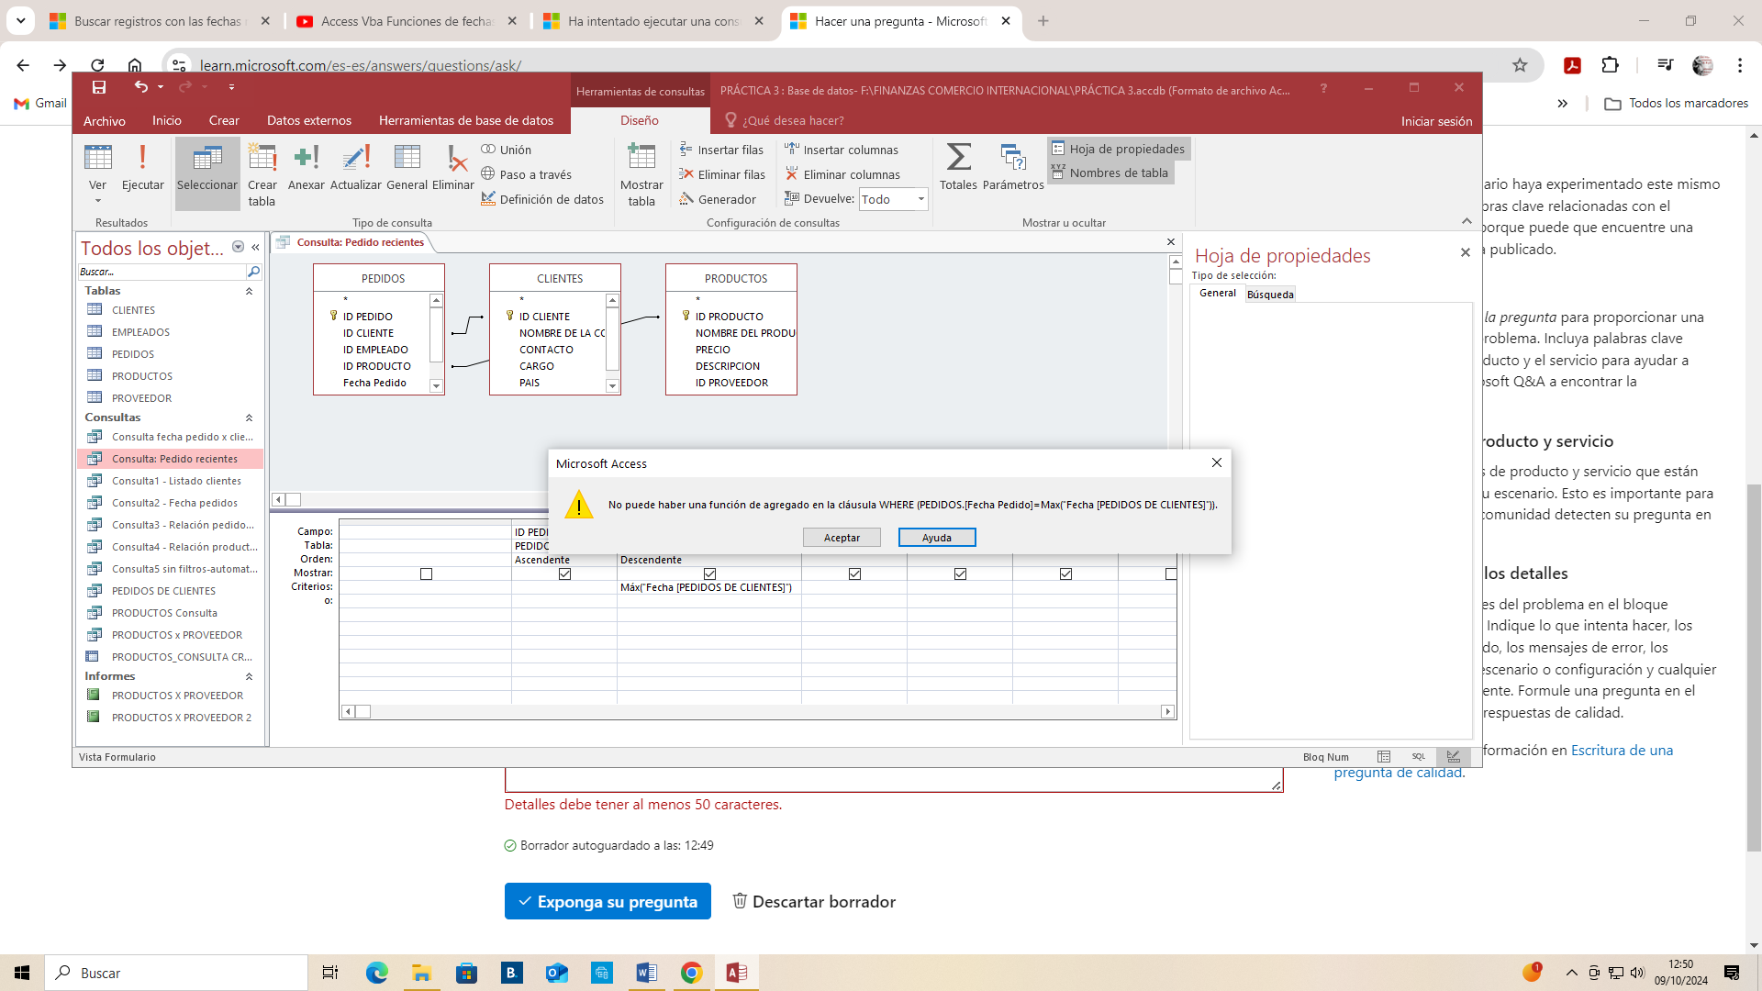
Task: Click Ayuda in the error dialog
Action: point(937,538)
